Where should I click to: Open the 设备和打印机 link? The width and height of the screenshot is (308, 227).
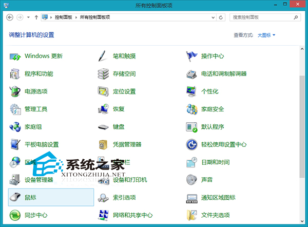[130, 180]
